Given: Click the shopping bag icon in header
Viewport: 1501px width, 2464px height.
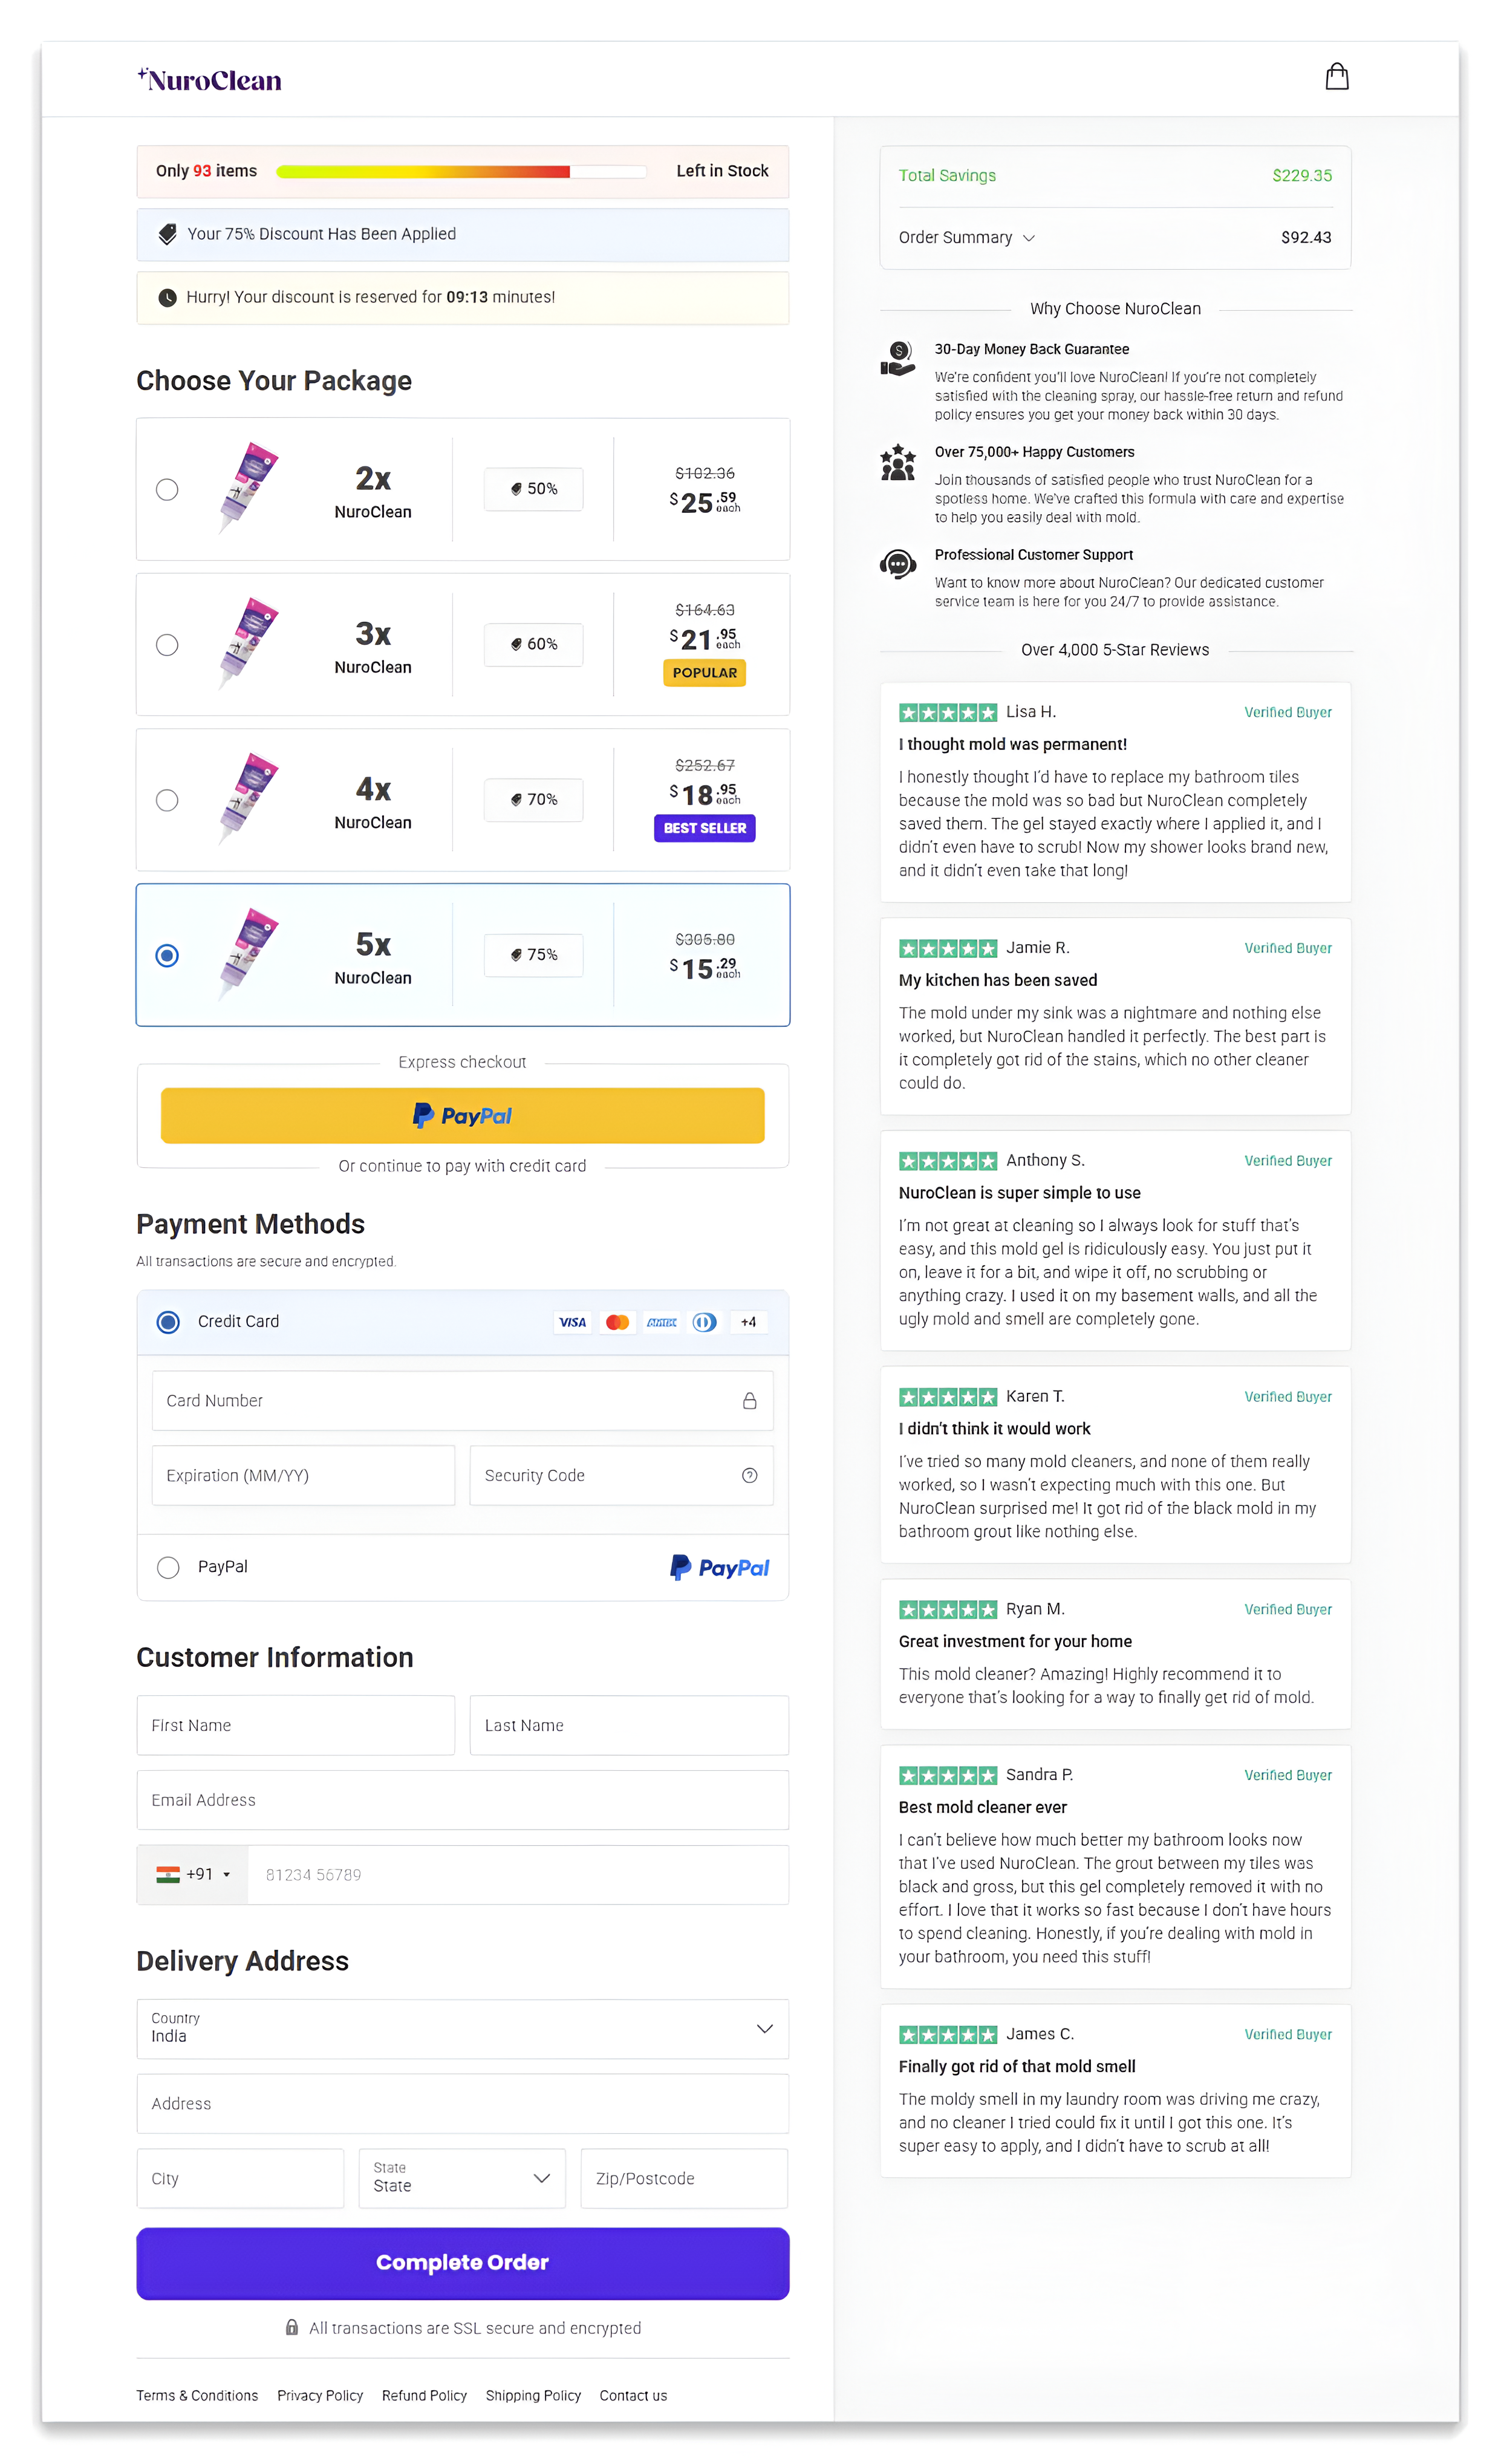Looking at the screenshot, I should pos(1337,76).
